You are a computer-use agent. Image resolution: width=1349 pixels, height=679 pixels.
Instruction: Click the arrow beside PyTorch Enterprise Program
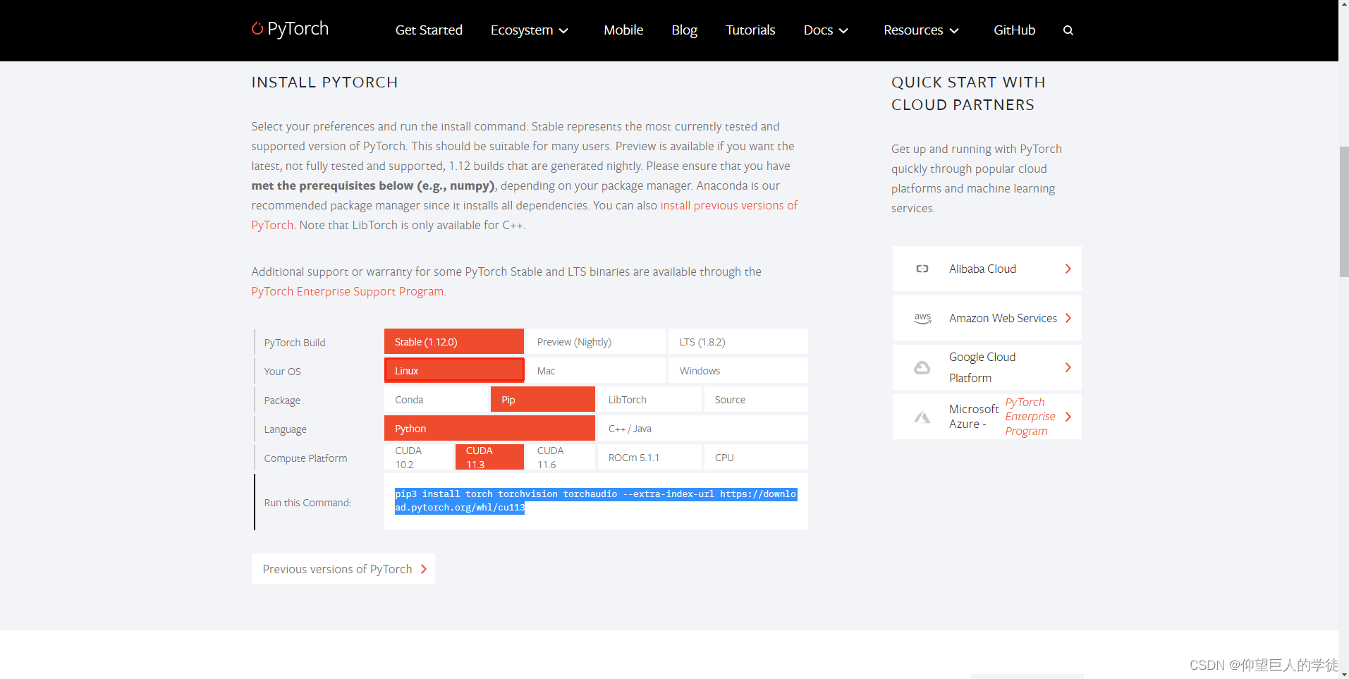pos(1068,417)
